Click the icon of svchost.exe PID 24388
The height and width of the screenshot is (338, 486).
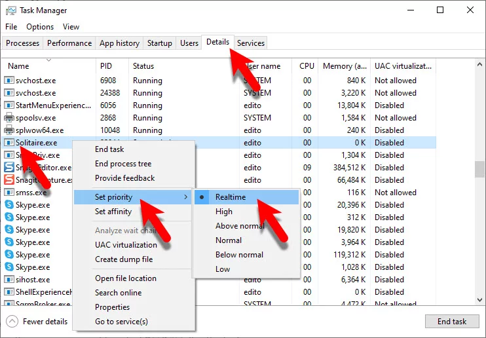click(x=9, y=93)
